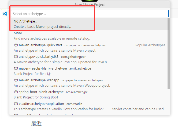This screenshot has width=178, height=126.
Task: Click package icon beside maven-archetype-quickstart
Action: tap(16, 45)
